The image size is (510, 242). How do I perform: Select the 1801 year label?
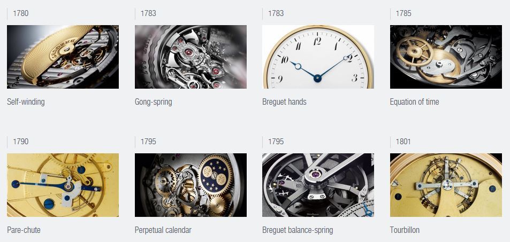[x=404, y=142]
